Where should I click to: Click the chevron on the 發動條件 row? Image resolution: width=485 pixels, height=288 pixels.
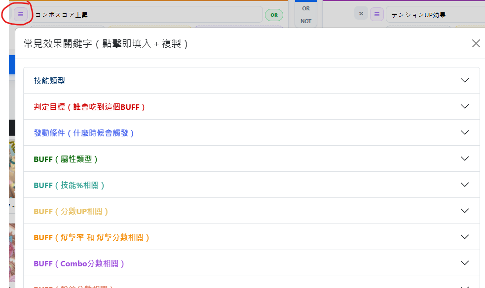[x=465, y=132]
